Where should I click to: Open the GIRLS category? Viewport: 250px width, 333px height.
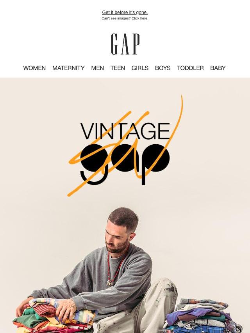pyautogui.click(x=140, y=68)
